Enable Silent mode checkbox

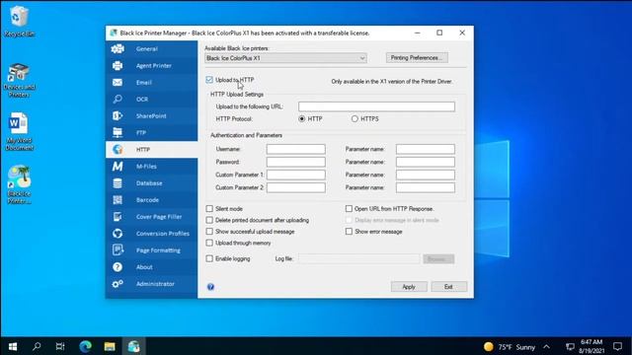(209, 208)
